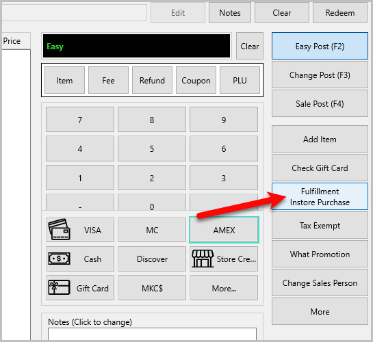Tap keypad number 8
The height and width of the screenshot is (342, 373).
coord(152,119)
